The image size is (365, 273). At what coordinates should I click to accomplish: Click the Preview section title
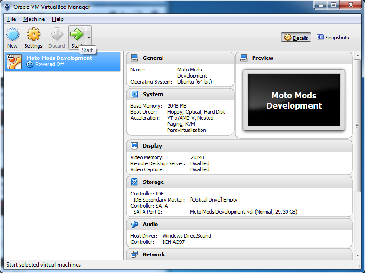pos(262,58)
